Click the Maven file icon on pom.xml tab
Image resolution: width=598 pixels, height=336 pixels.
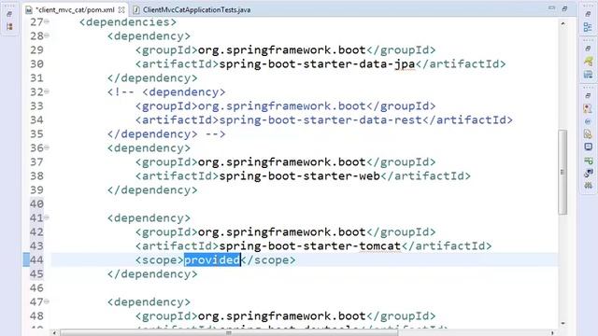pyautogui.click(x=29, y=10)
